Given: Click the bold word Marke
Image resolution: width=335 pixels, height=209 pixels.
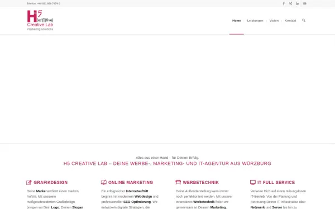Looking at the screenshot, I should pos(41,191).
